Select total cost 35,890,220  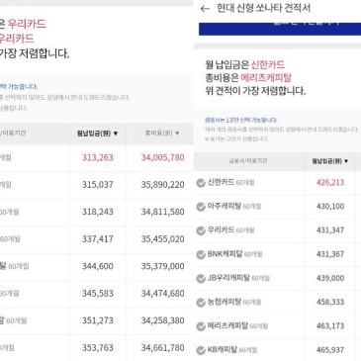(162, 185)
